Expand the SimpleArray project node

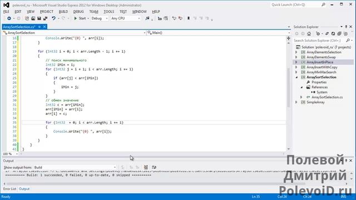[296, 102]
